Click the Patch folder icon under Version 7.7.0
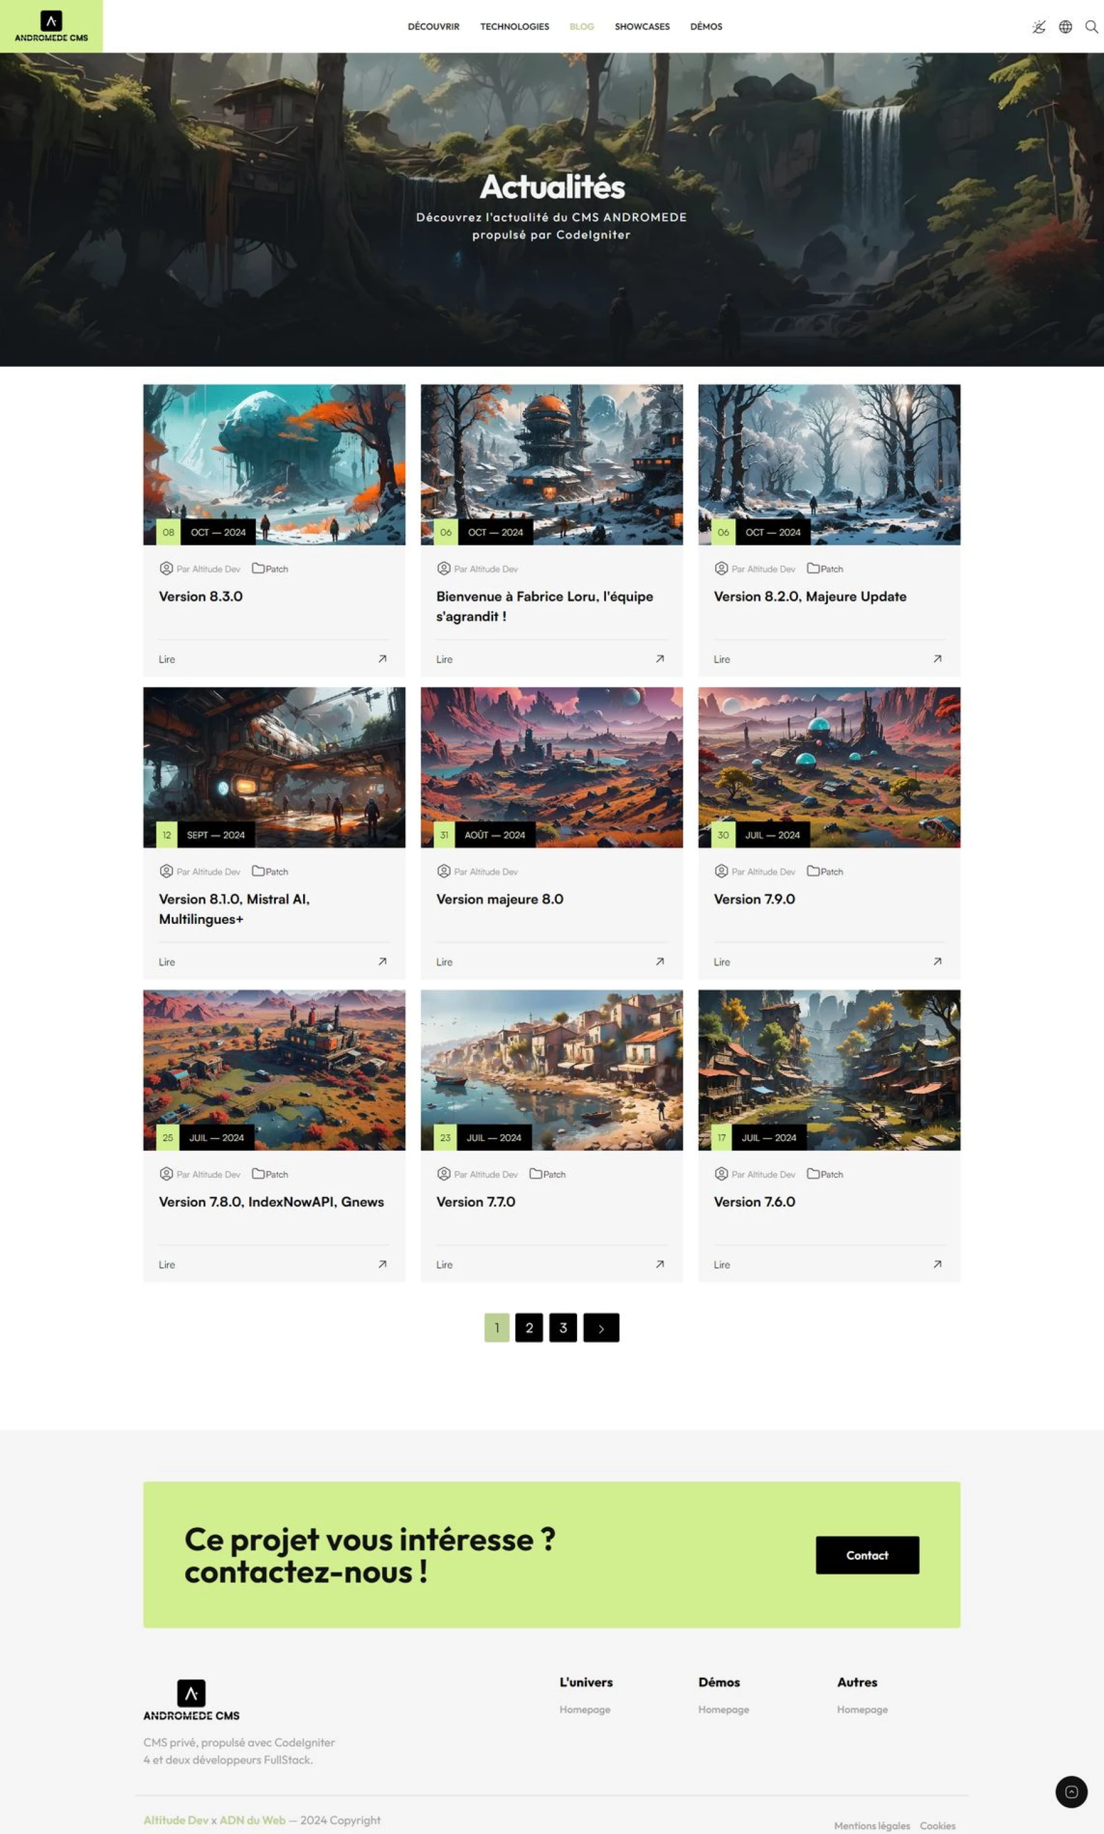This screenshot has height=1834, width=1104. (x=535, y=1173)
